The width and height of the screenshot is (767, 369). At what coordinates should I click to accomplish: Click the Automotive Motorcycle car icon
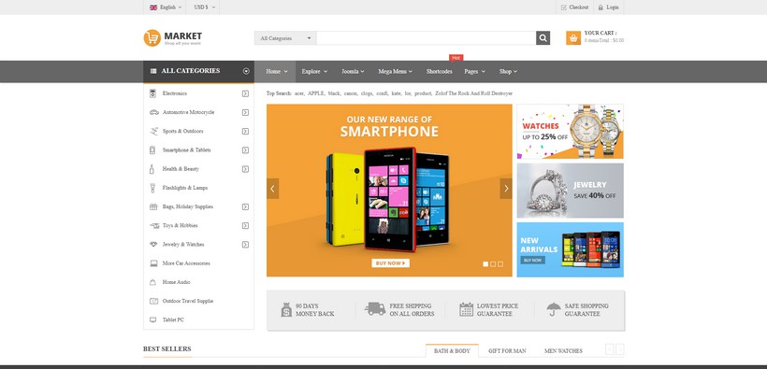[154, 112]
